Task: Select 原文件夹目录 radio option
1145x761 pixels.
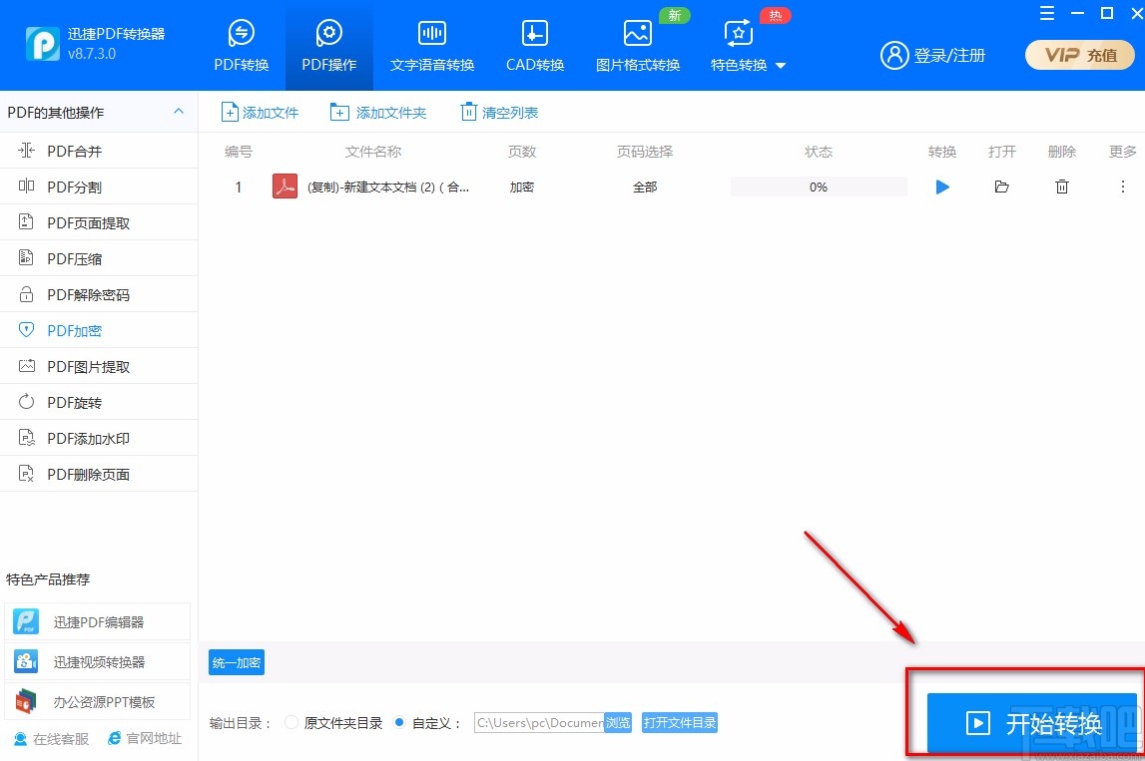Action: 291,722
